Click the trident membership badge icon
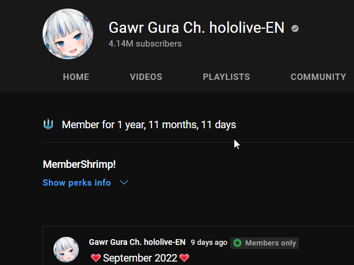Image resolution: width=354 pixels, height=265 pixels. tap(48, 124)
